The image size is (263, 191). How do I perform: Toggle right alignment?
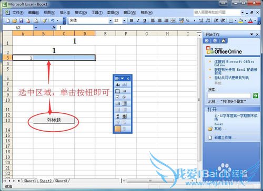point(166,20)
